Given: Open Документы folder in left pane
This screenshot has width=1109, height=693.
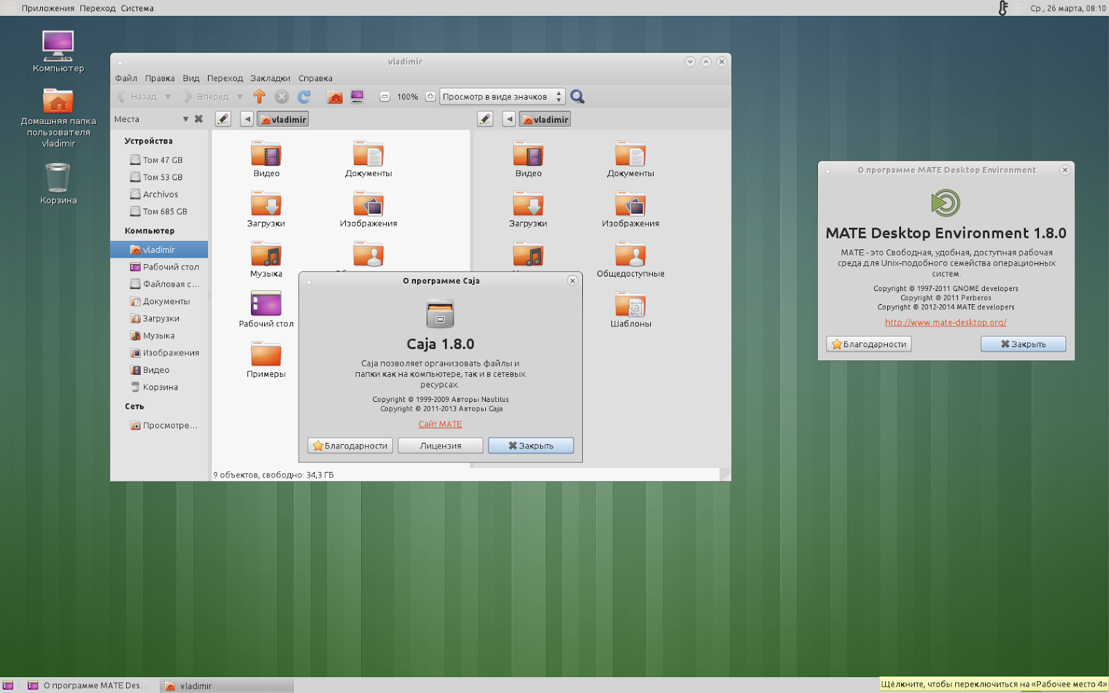Looking at the screenshot, I should pyautogui.click(x=368, y=159).
